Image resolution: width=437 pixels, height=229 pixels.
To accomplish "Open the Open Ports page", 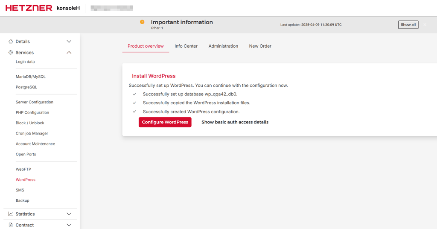I will pyautogui.click(x=26, y=154).
